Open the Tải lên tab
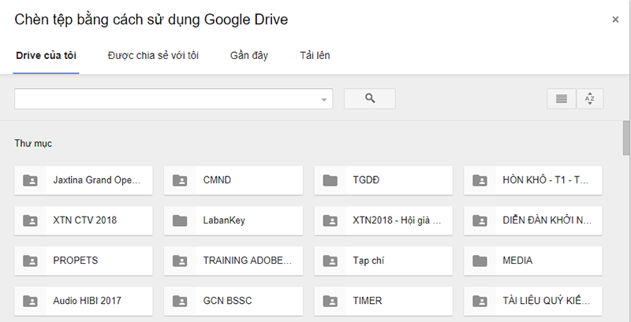Image resolution: width=631 pixels, height=322 pixels. click(x=315, y=55)
